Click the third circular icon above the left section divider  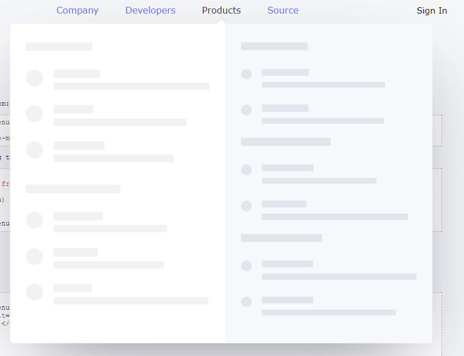click(x=34, y=150)
